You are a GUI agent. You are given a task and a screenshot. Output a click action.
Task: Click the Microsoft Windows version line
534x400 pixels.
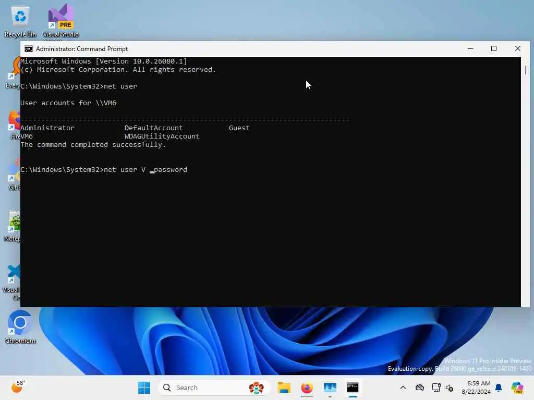[x=104, y=61]
